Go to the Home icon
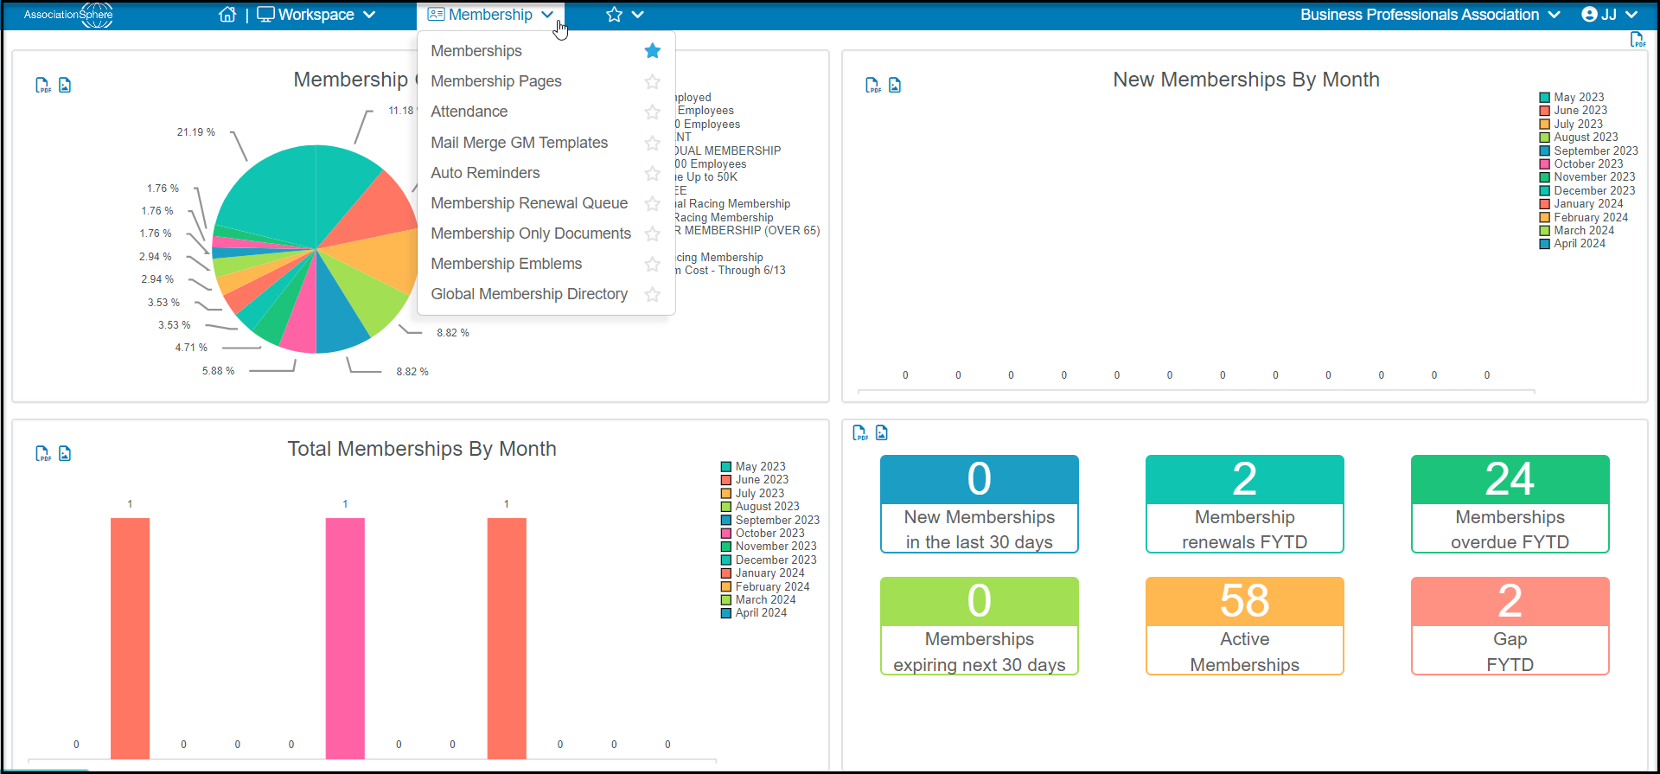The height and width of the screenshot is (774, 1660). [227, 15]
